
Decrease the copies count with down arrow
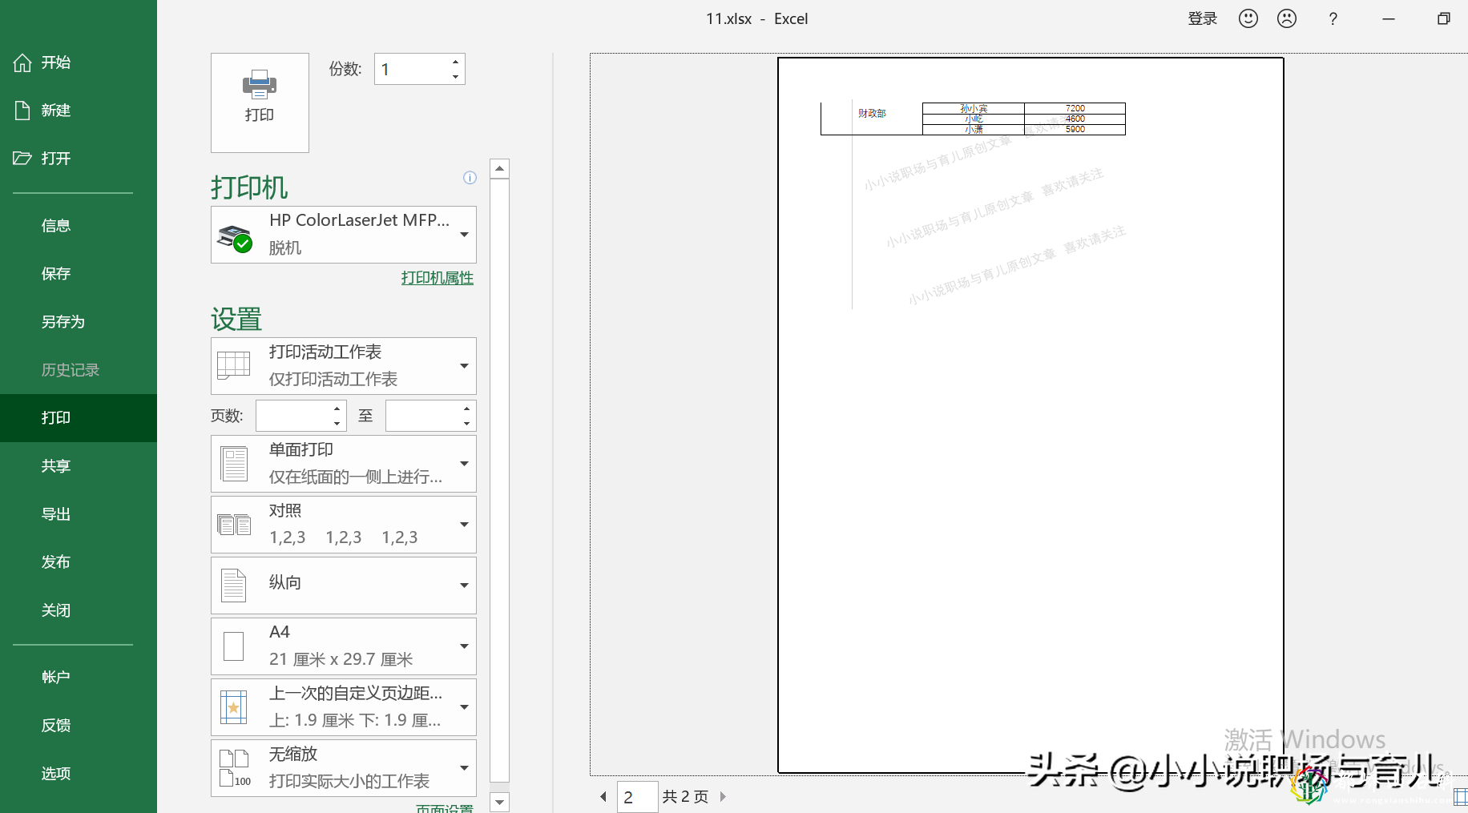(x=455, y=77)
